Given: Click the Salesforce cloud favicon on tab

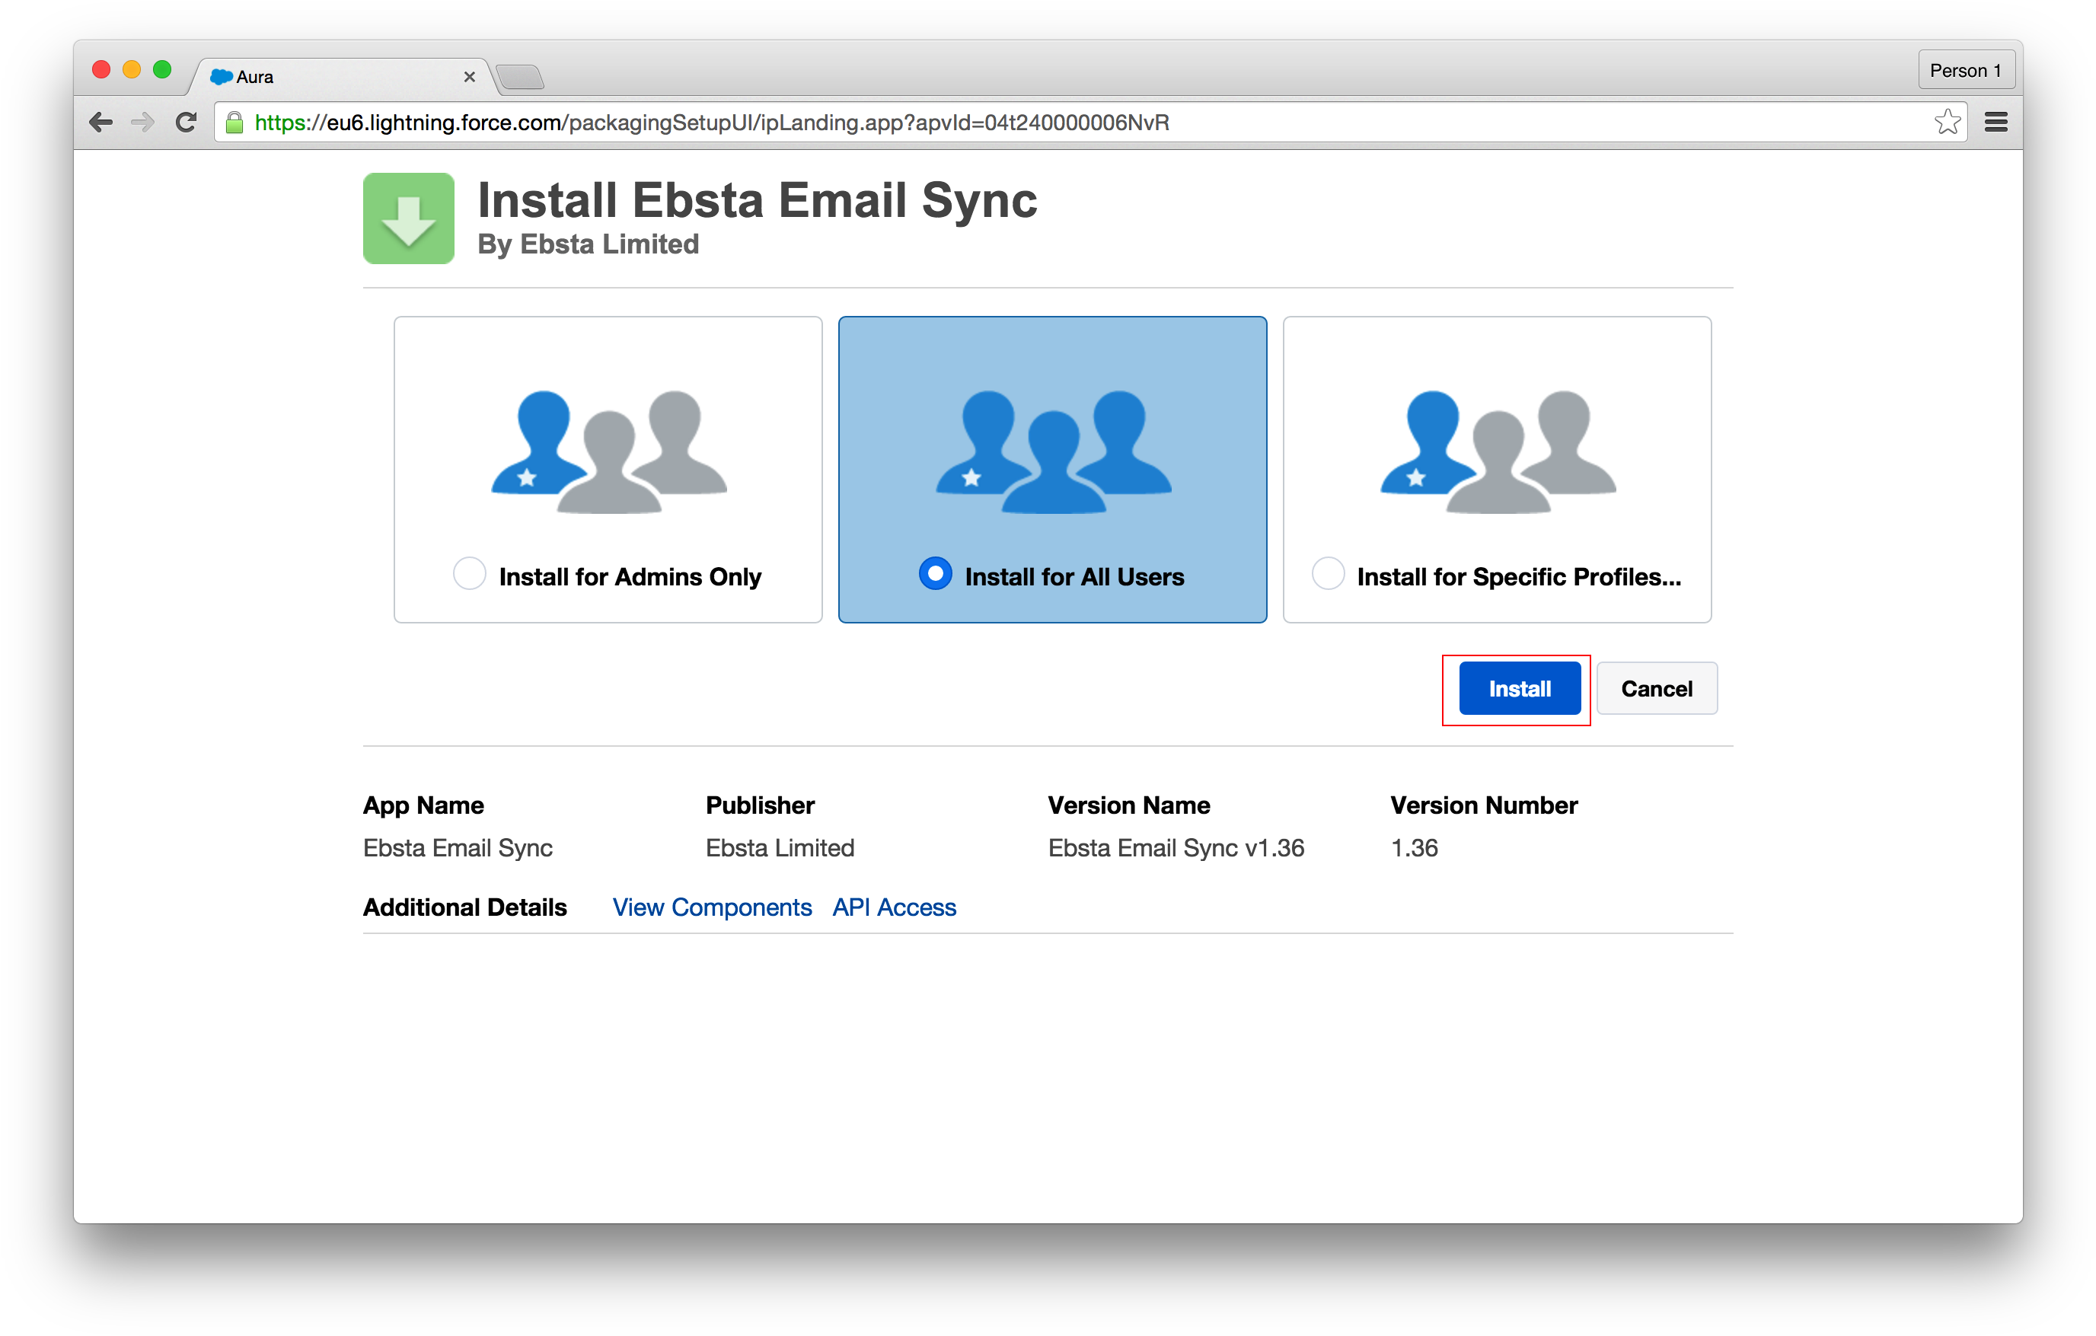Looking at the screenshot, I should click(x=221, y=77).
